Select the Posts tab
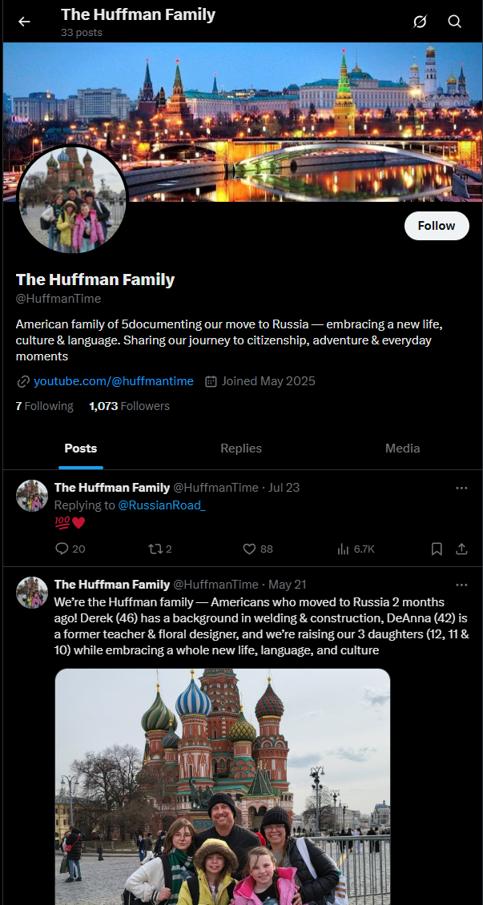483x905 pixels. [x=81, y=448]
